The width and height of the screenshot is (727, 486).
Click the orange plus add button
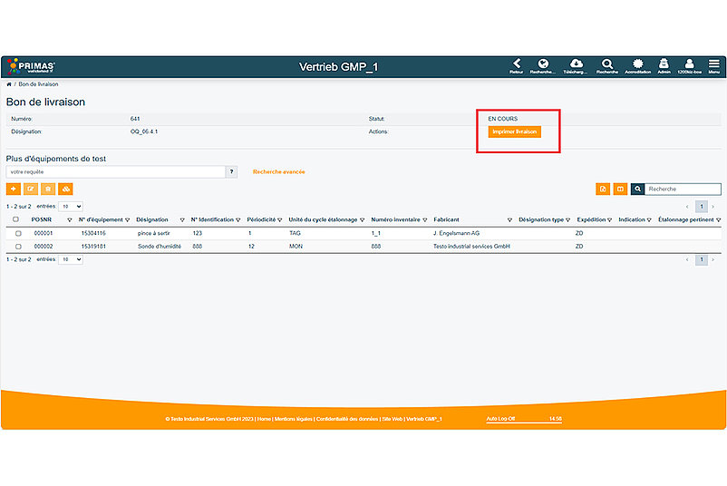(14, 189)
